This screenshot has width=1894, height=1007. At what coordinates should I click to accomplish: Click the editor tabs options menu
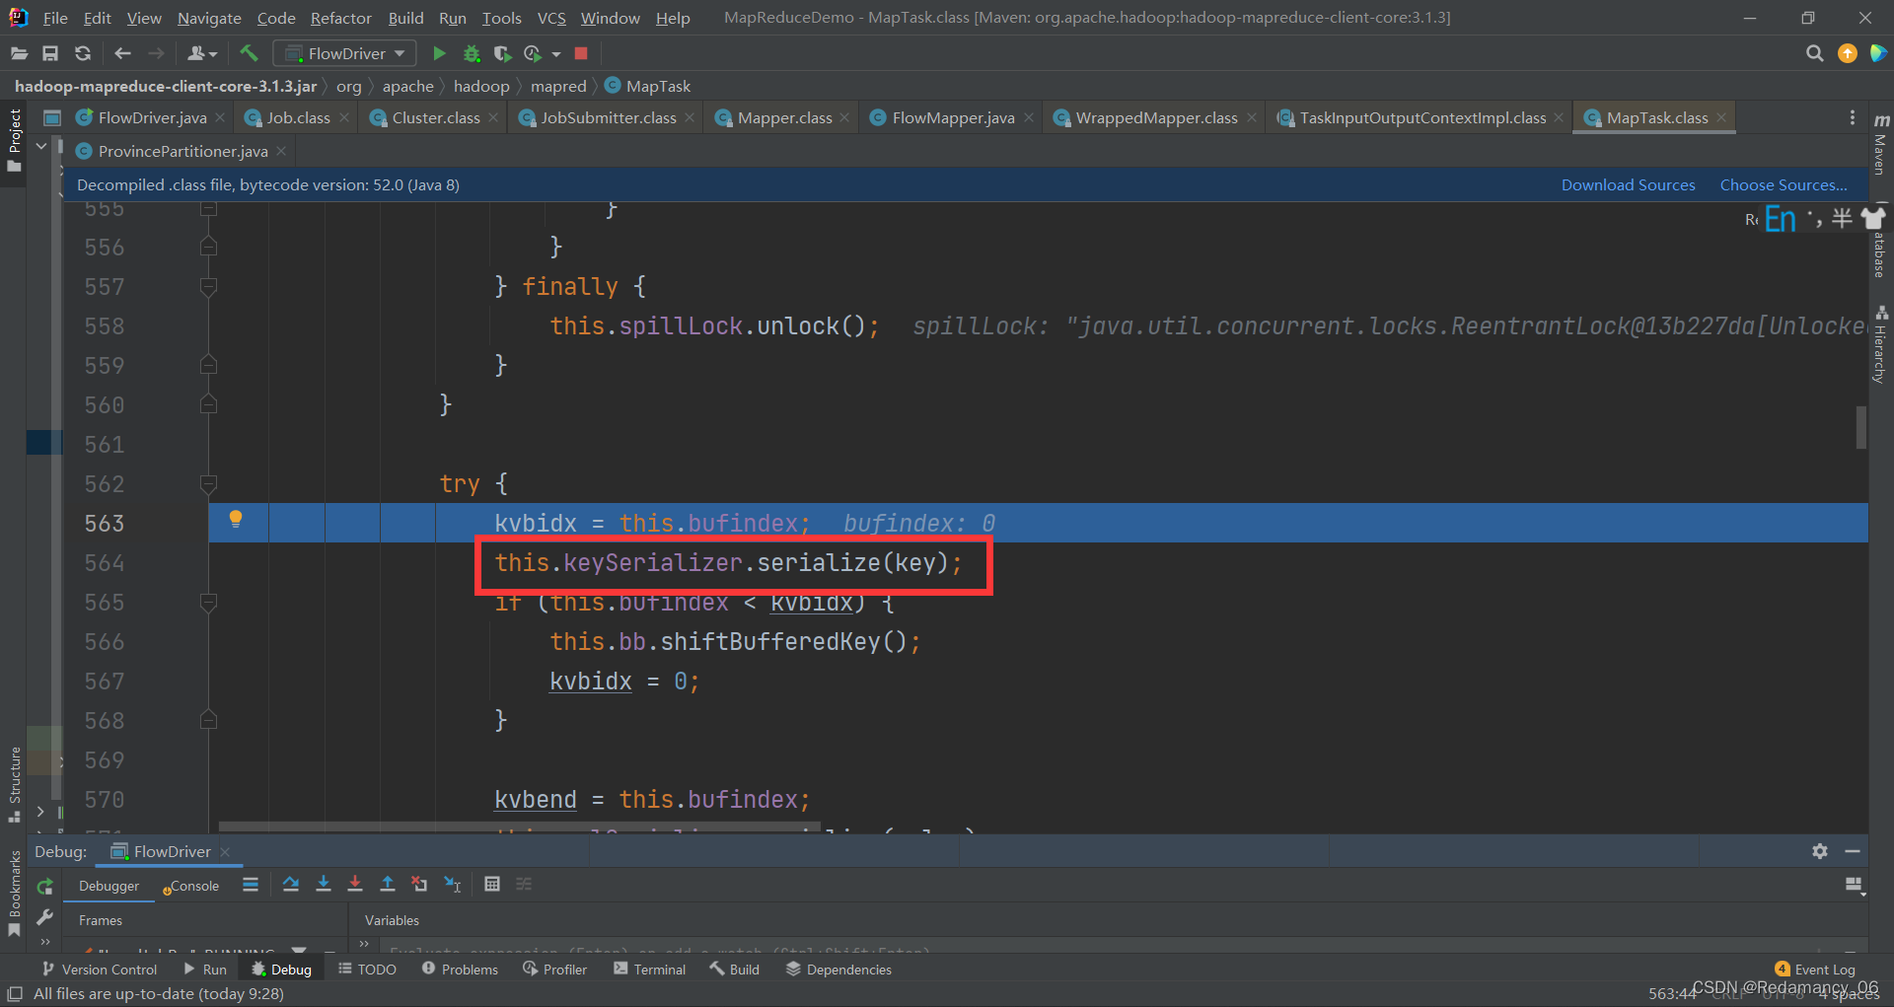[x=1852, y=117]
